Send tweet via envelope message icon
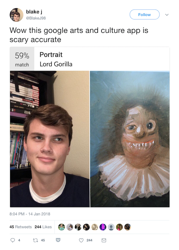This screenshot has height=250, width=179. tap(104, 240)
